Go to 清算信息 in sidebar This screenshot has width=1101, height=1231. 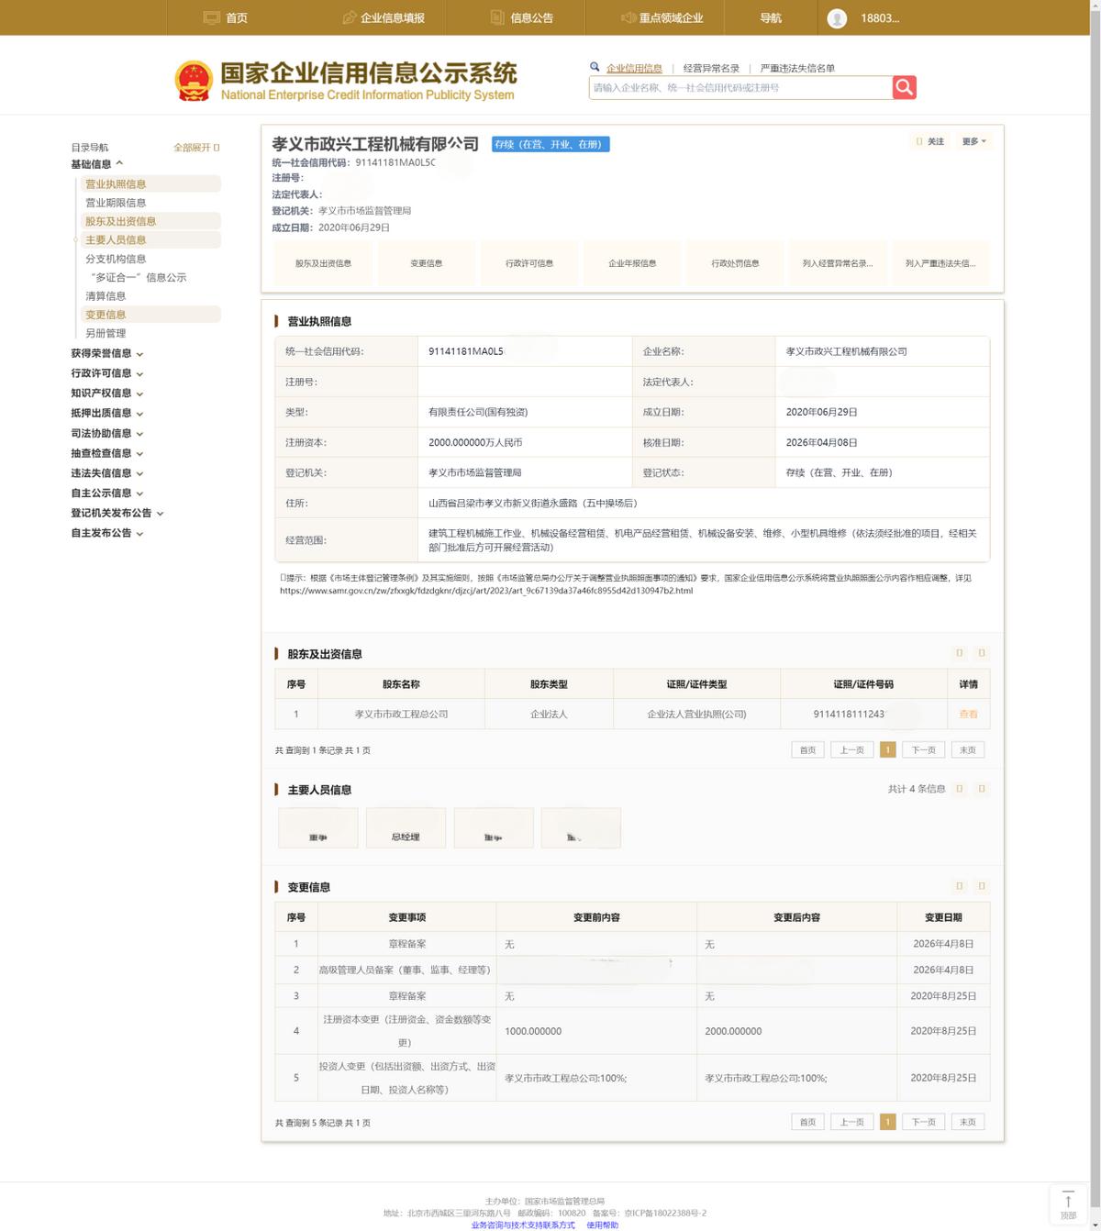click(106, 295)
